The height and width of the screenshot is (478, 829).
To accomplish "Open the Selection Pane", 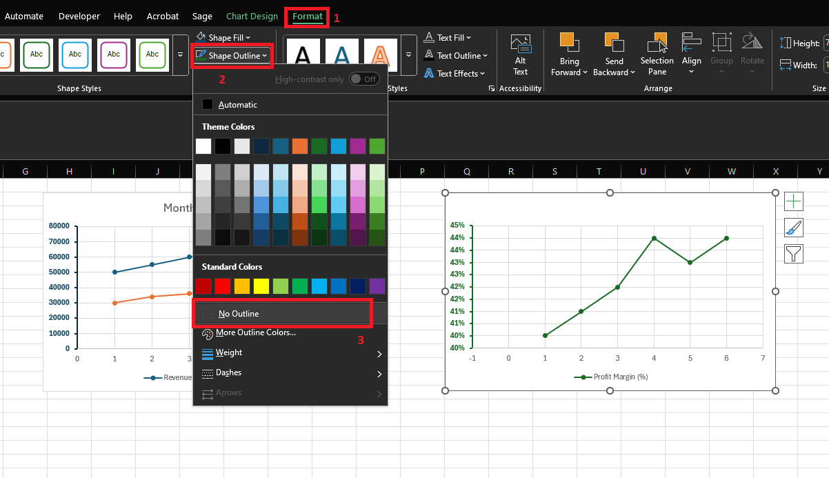I will (657, 52).
